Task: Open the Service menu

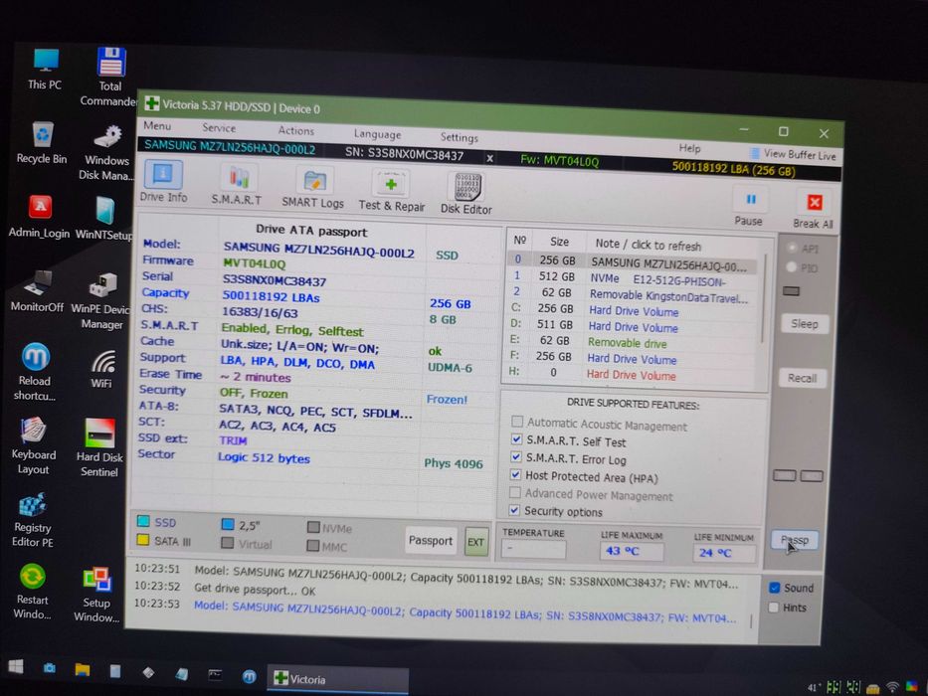Action: pyautogui.click(x=219, y=128)
